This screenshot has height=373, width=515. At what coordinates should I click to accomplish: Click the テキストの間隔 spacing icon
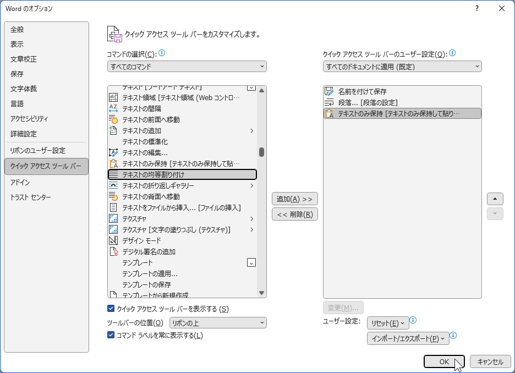point(113,109)
